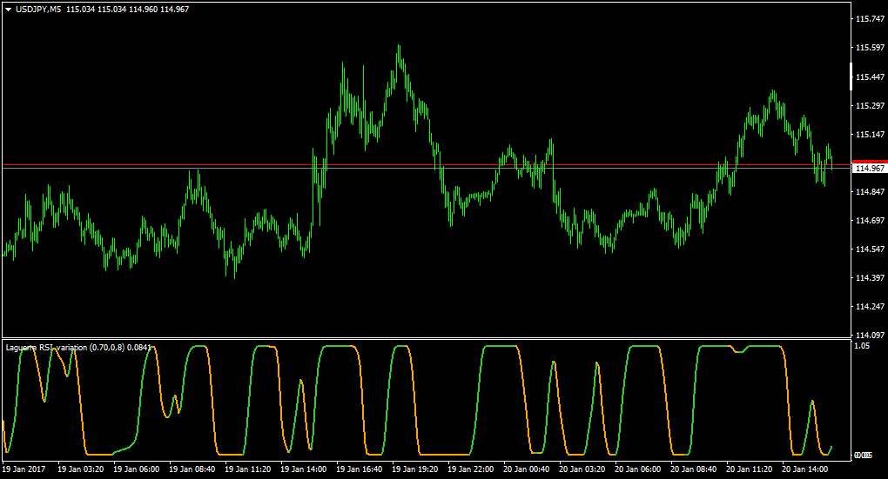The width and height of the screenshot is (888, 479).
Task: Click the 115.297 price scale label
Action: pyautogui.click(x=870, y=106)
